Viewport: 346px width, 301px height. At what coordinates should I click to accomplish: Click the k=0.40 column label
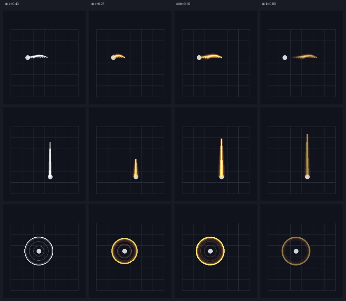click(x=12, y=4)
